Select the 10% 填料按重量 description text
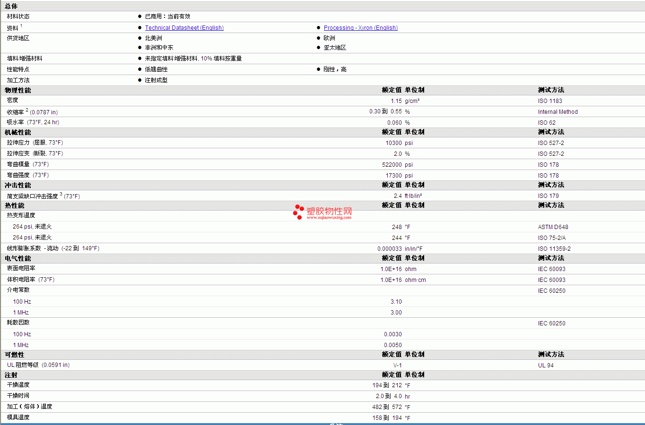645x425 pixels. pyautogui.click(x=221, y=59)
